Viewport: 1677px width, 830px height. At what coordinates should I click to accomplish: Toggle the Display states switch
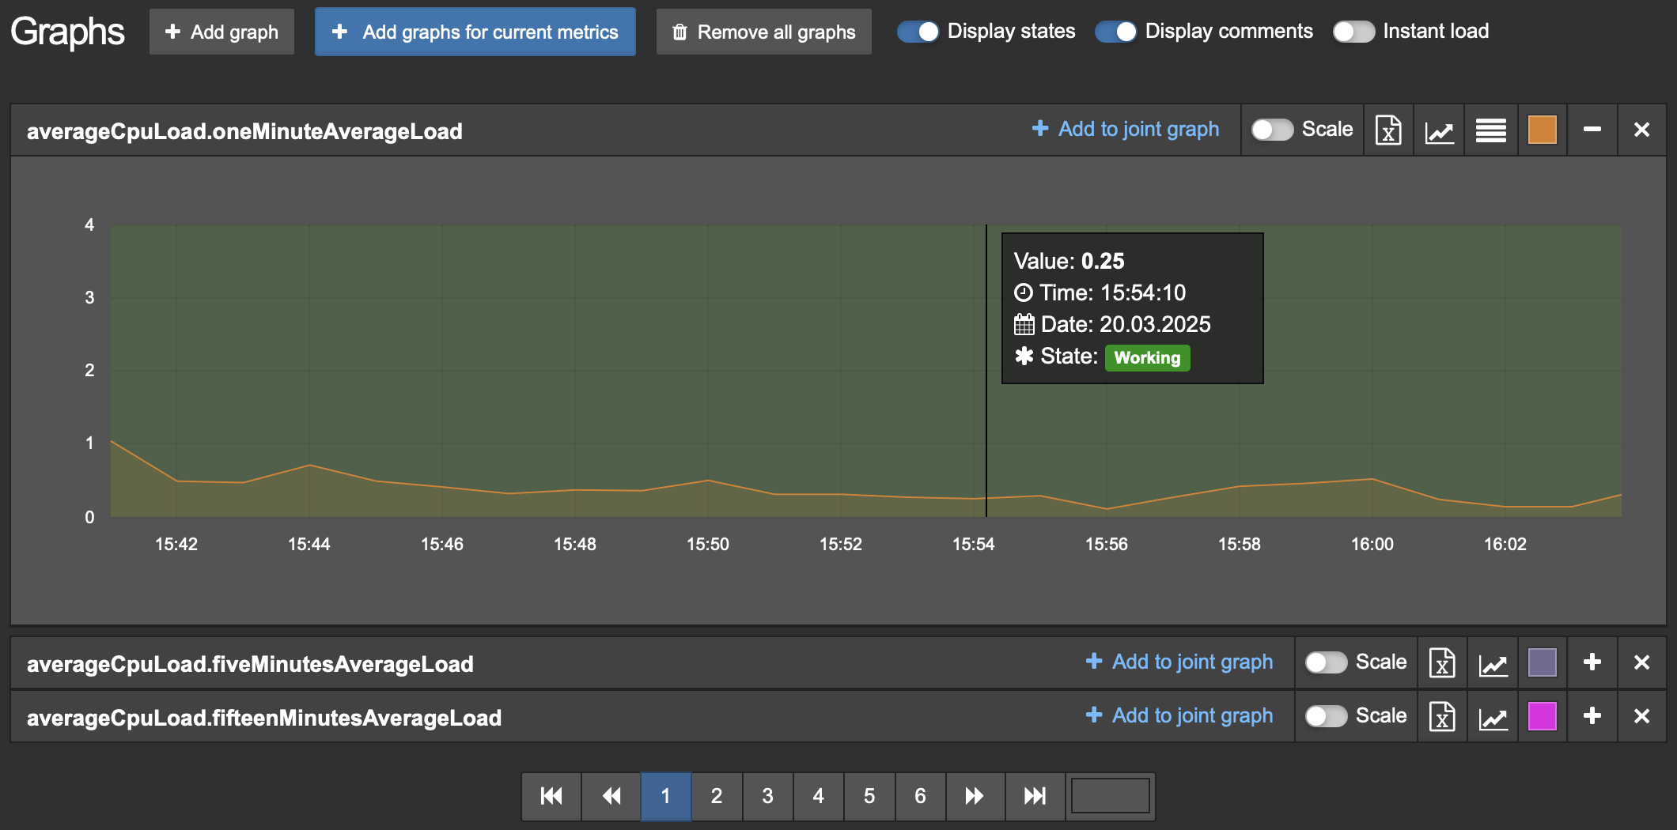[x=918, y=32]
